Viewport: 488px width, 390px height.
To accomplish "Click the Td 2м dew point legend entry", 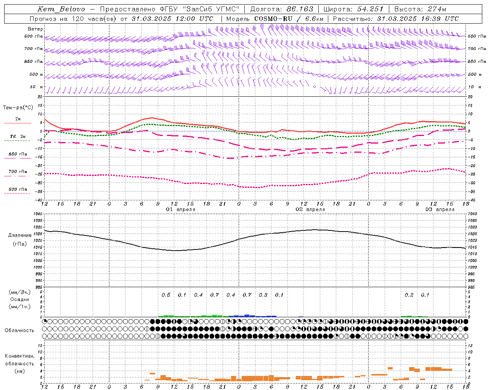I will [x=18, y=136].
